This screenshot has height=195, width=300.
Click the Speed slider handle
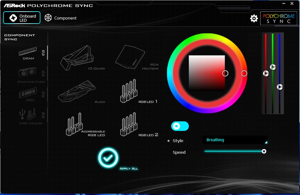(264, 151)
